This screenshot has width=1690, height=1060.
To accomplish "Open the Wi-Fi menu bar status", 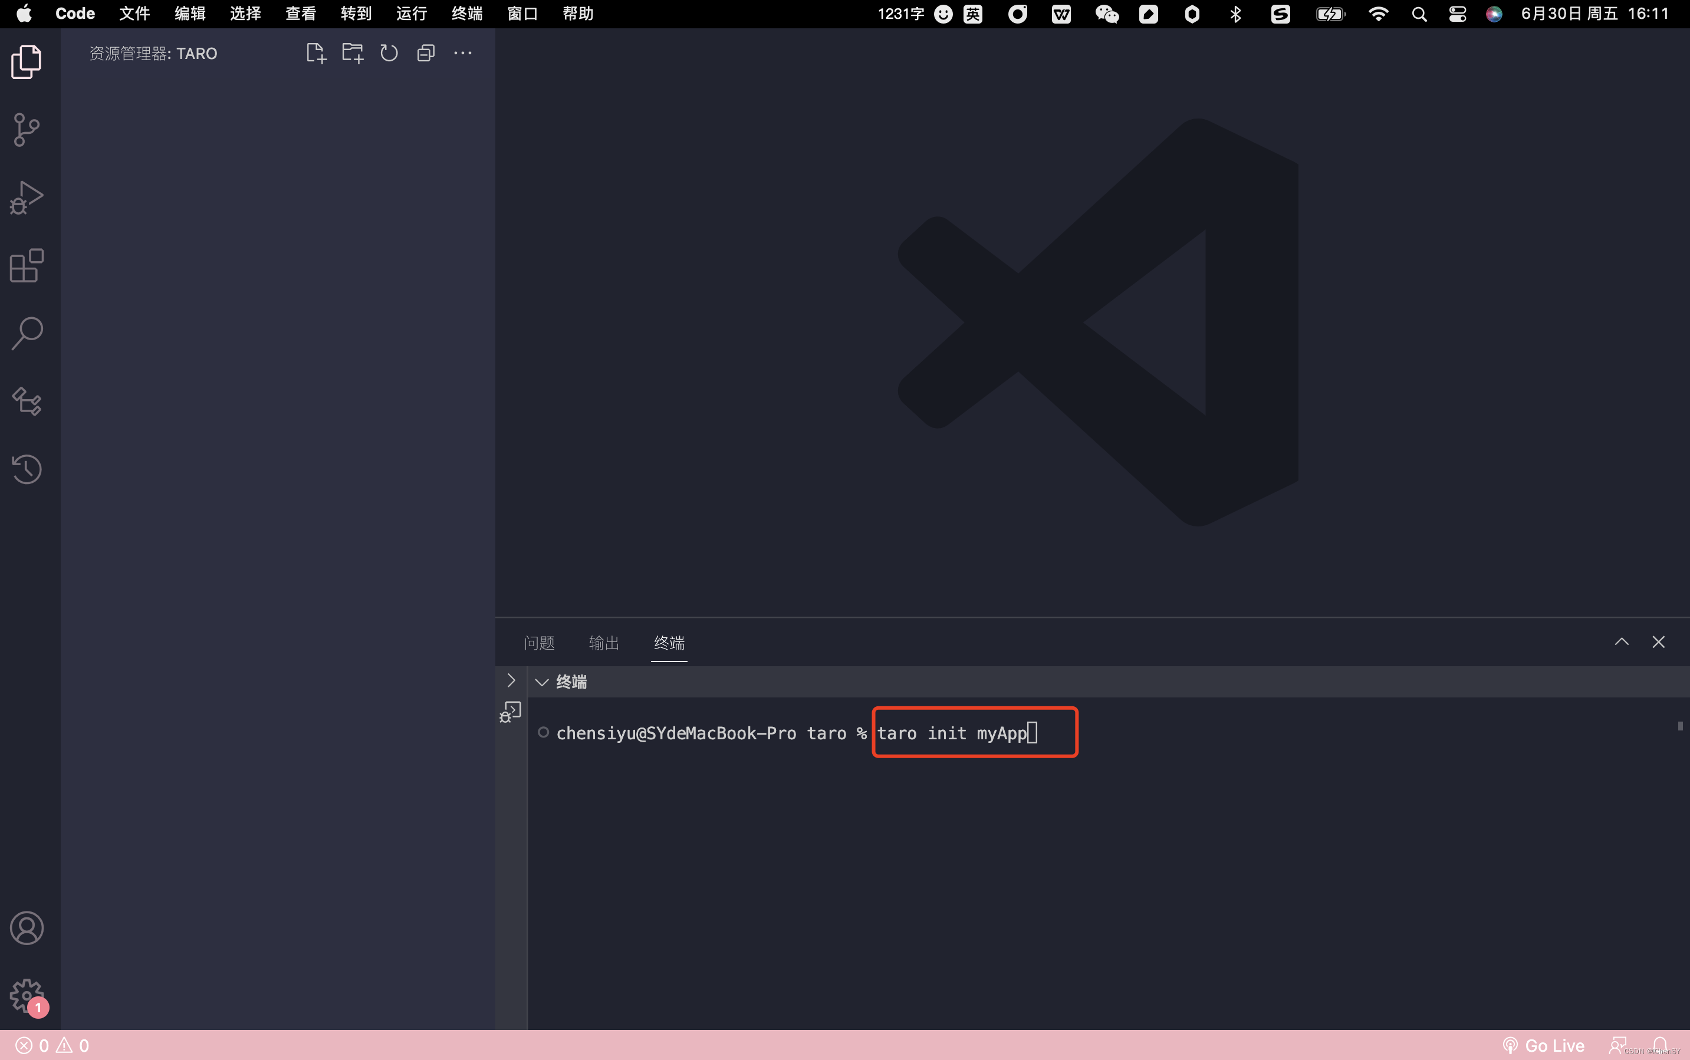I will (x=1378, y=14).
